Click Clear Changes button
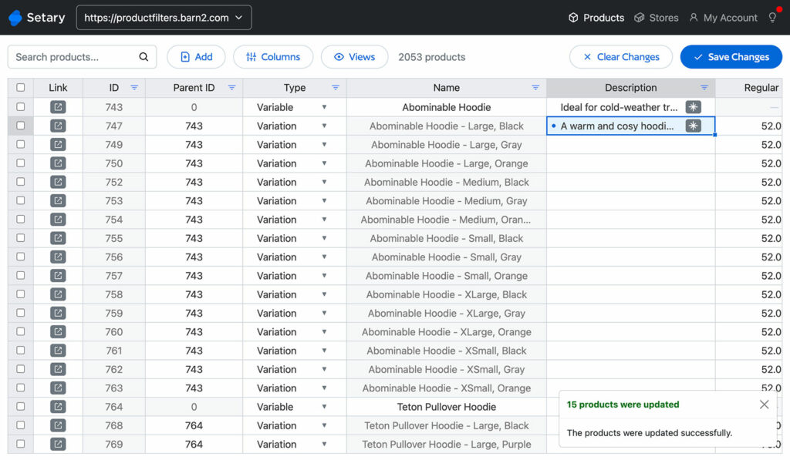 click(x=621, y=57)
